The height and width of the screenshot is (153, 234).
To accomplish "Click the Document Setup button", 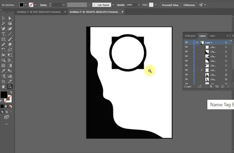I will (170, 5).
